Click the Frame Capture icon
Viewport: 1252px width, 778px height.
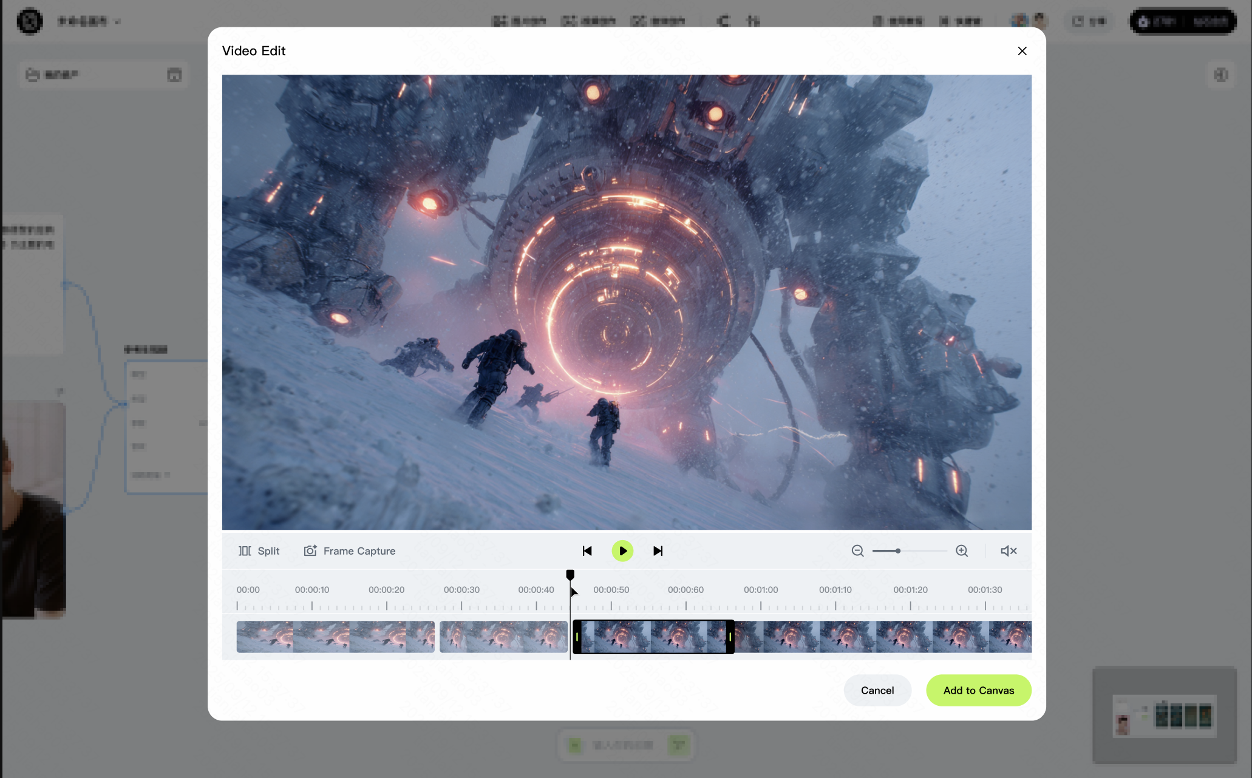[310, 550]
